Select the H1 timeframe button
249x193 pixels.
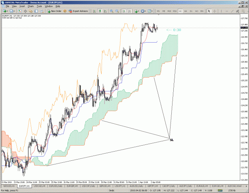pyautogui.click(x=180, y=11)
